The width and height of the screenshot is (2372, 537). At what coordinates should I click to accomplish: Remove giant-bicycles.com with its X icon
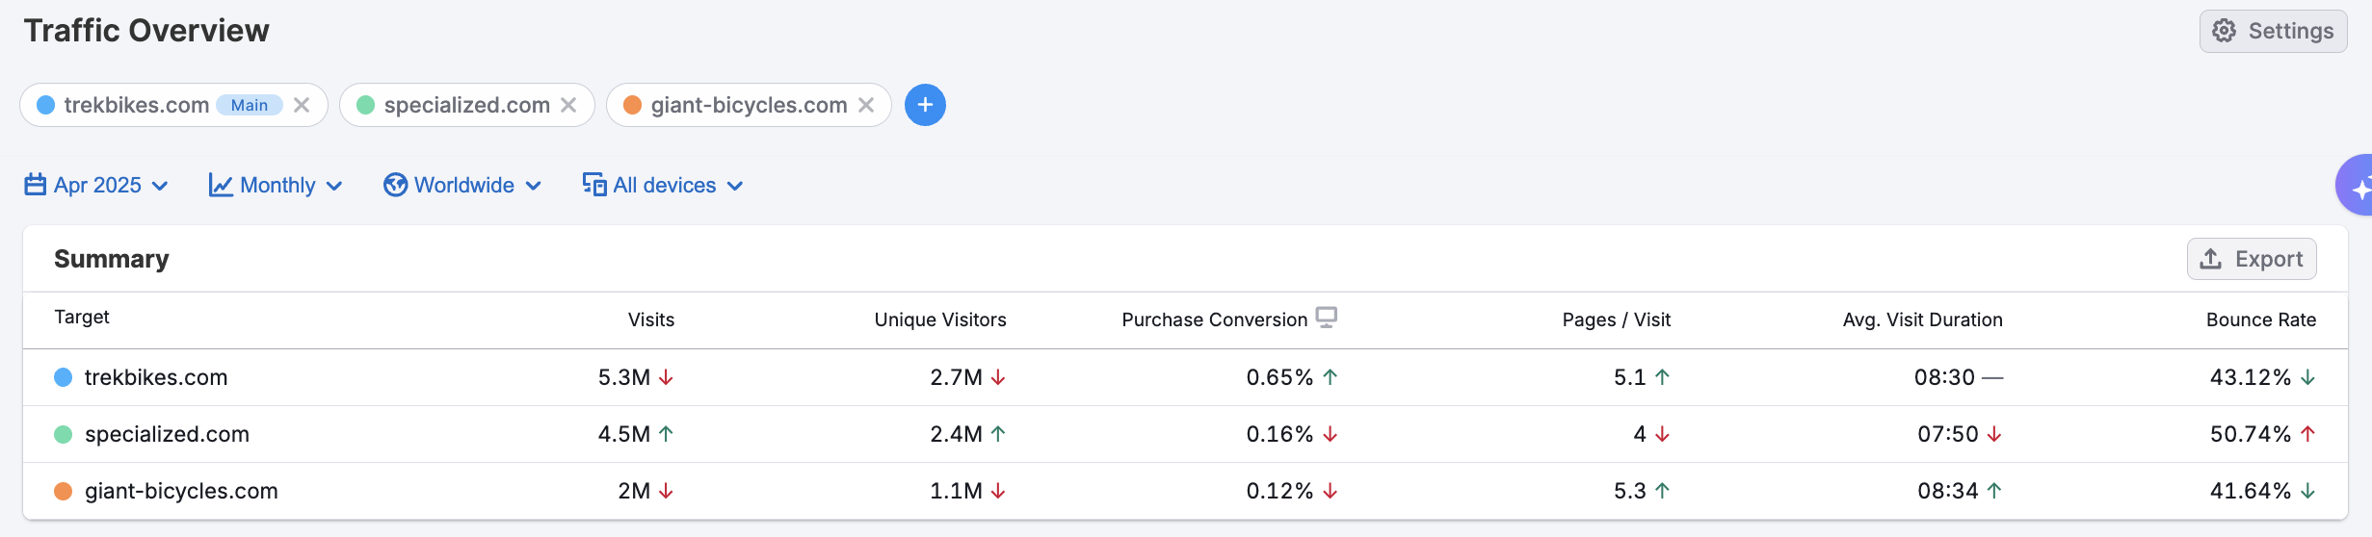point(866,105)
